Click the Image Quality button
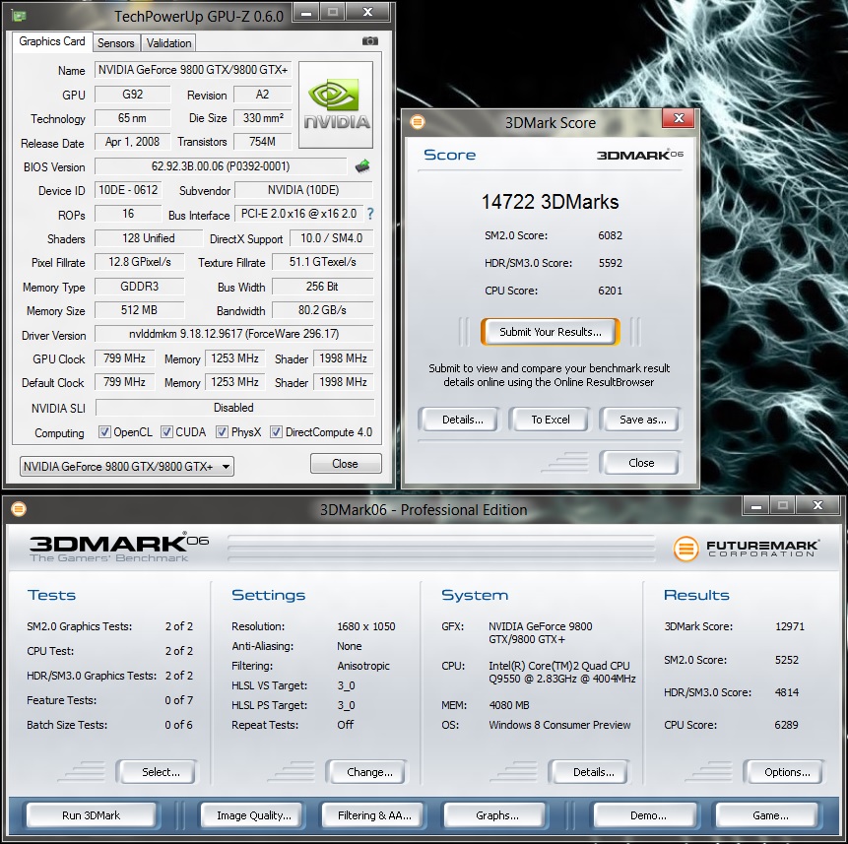This screenshot has width=848, height=844. pyautogui.click(x=254, y=815)
